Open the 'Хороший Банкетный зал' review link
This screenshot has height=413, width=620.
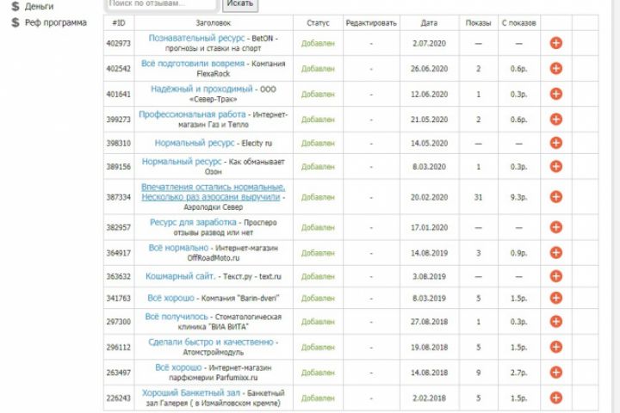click(x=191, y=393)
